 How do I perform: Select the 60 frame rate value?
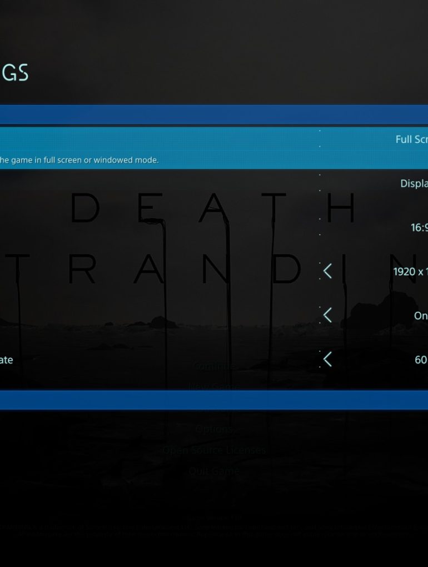click(421, 360)
